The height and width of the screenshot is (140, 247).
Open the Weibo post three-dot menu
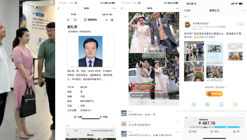point(243,11)
